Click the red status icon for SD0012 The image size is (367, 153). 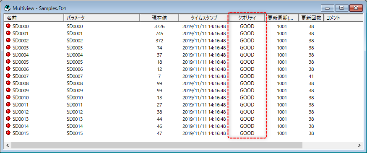coord(8,112)
